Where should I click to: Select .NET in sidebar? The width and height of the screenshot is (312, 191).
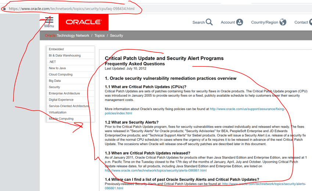coord(70,62)
